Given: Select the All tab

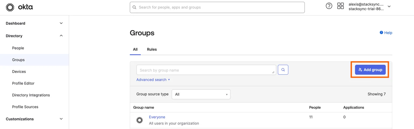Looking at the screenshot, I should coord(135,49).
